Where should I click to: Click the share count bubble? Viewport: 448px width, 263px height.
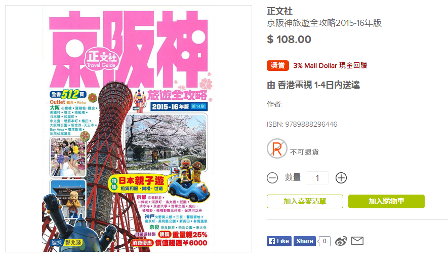click(x=324, y=241)
